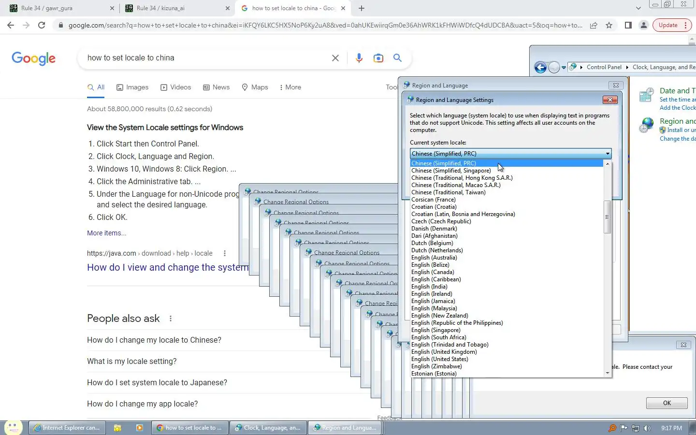
Task: Select the Images search tab
Action: pyautogui.click(x=132, y=87)
